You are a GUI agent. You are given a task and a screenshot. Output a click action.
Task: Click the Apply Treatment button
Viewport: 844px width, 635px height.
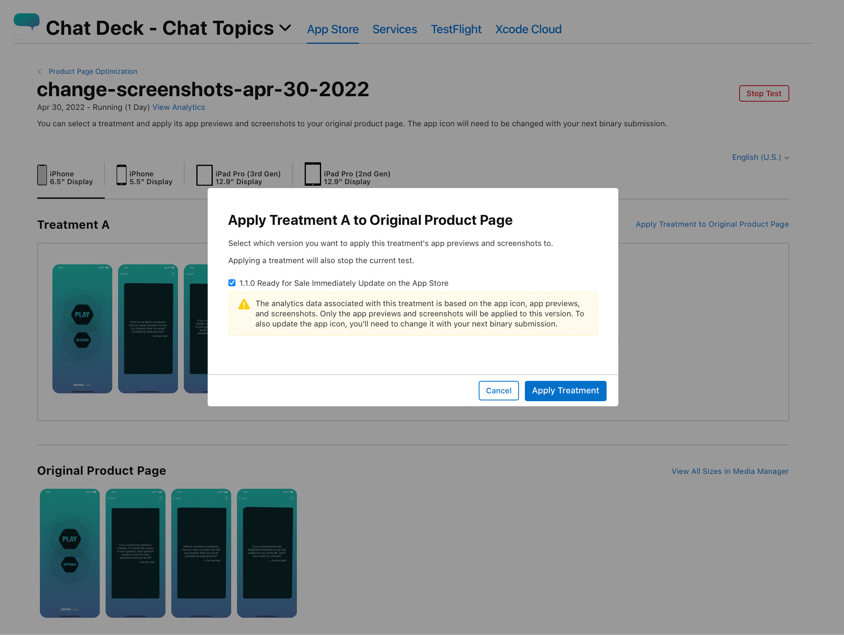point(565,390)
